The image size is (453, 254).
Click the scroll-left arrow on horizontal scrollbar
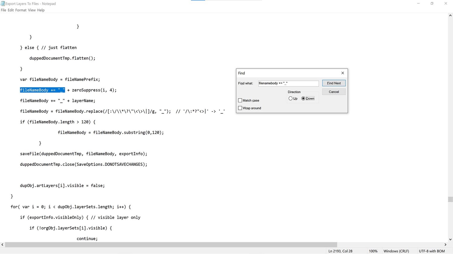point(2,245)
